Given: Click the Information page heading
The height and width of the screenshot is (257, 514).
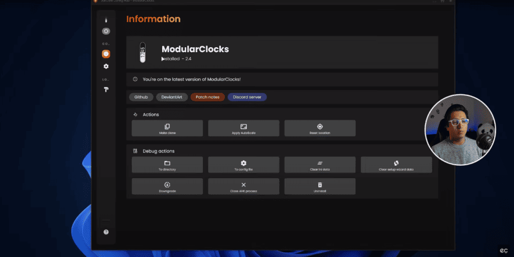Looking at the screenshot, I should (x=154, y=19).
